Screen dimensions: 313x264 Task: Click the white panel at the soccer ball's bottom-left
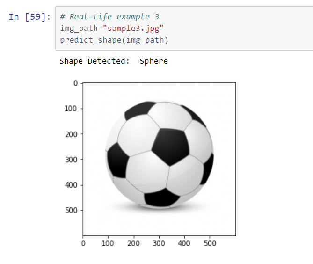(128, 190)
